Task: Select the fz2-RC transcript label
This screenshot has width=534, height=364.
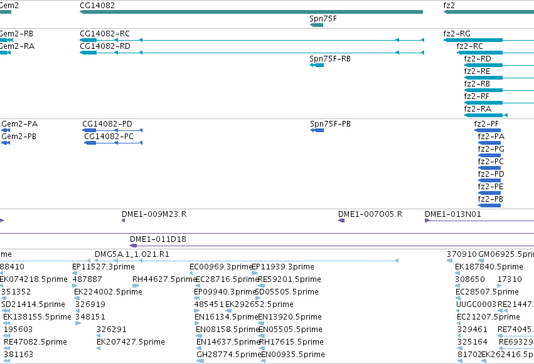Action: coord(469,46)
